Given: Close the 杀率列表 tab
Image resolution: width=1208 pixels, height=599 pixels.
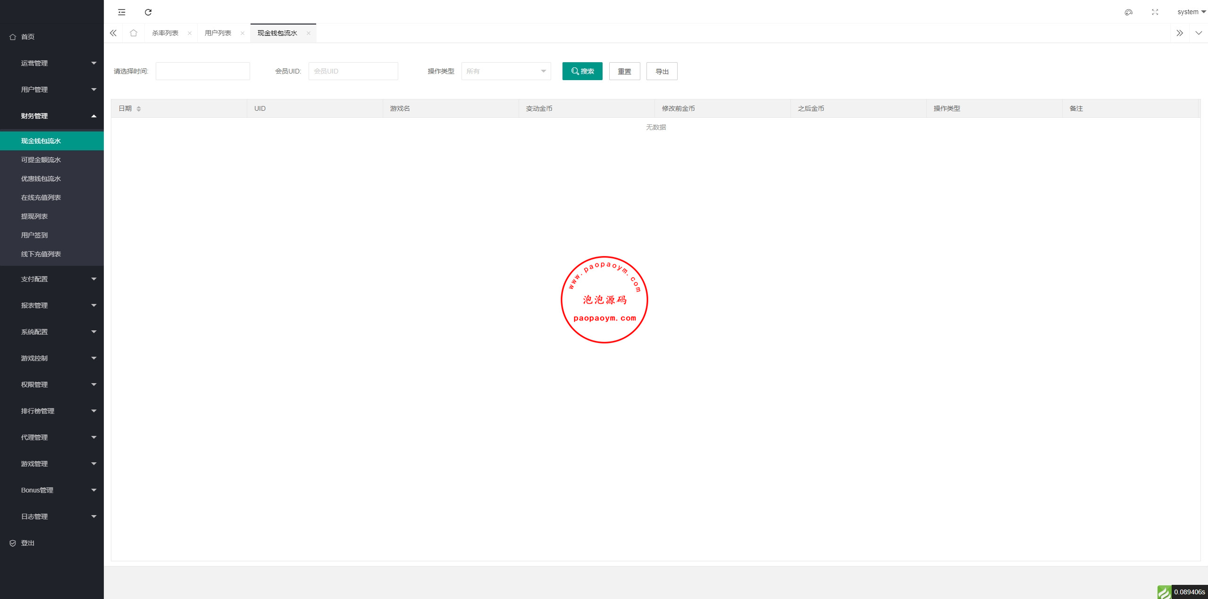Looking at the screenshot, I should [190, 33].
